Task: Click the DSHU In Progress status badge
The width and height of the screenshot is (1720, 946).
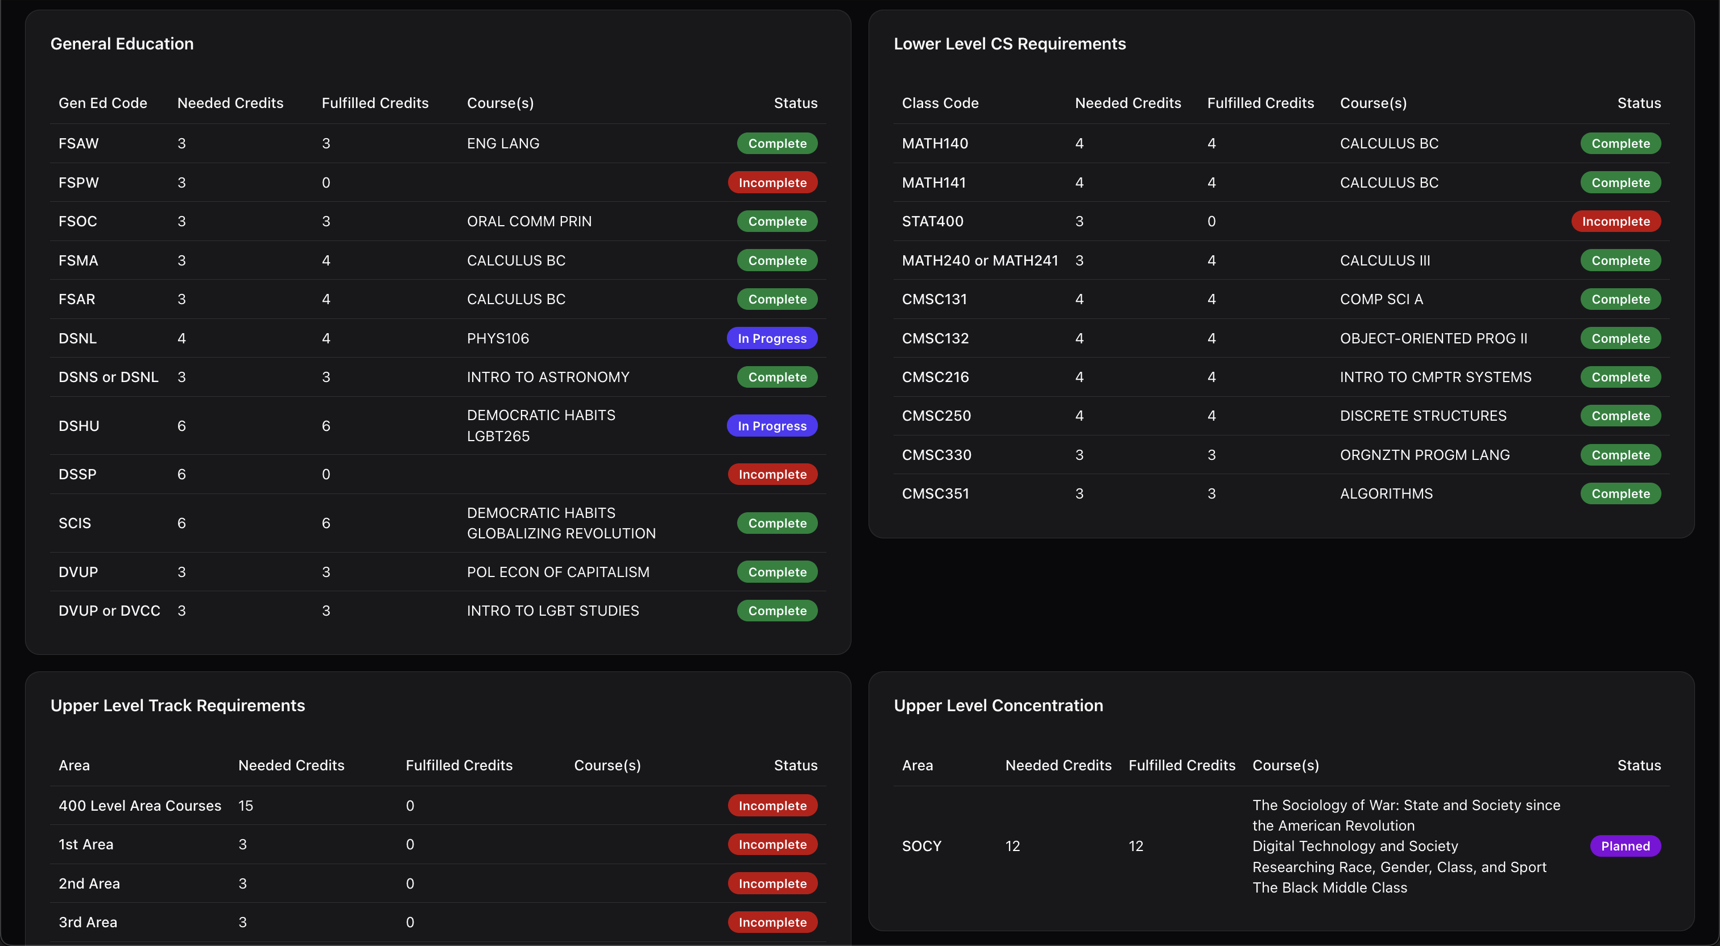Action: point(771,426)
